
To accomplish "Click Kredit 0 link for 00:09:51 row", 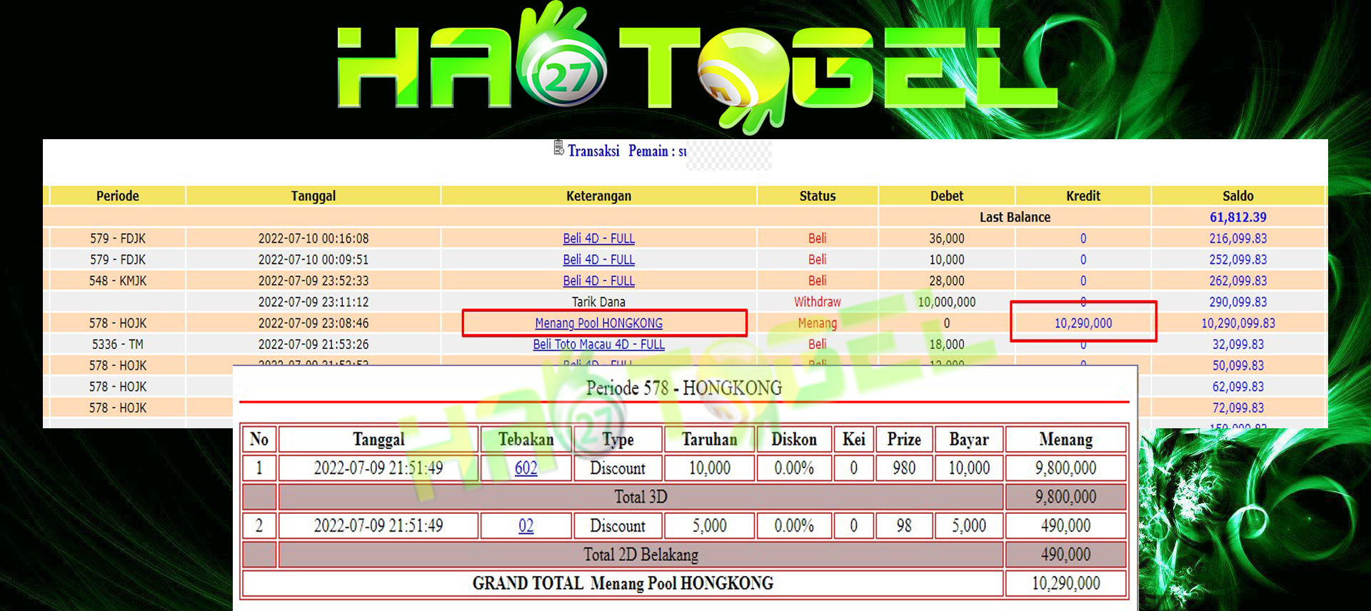I will 1083,260.
